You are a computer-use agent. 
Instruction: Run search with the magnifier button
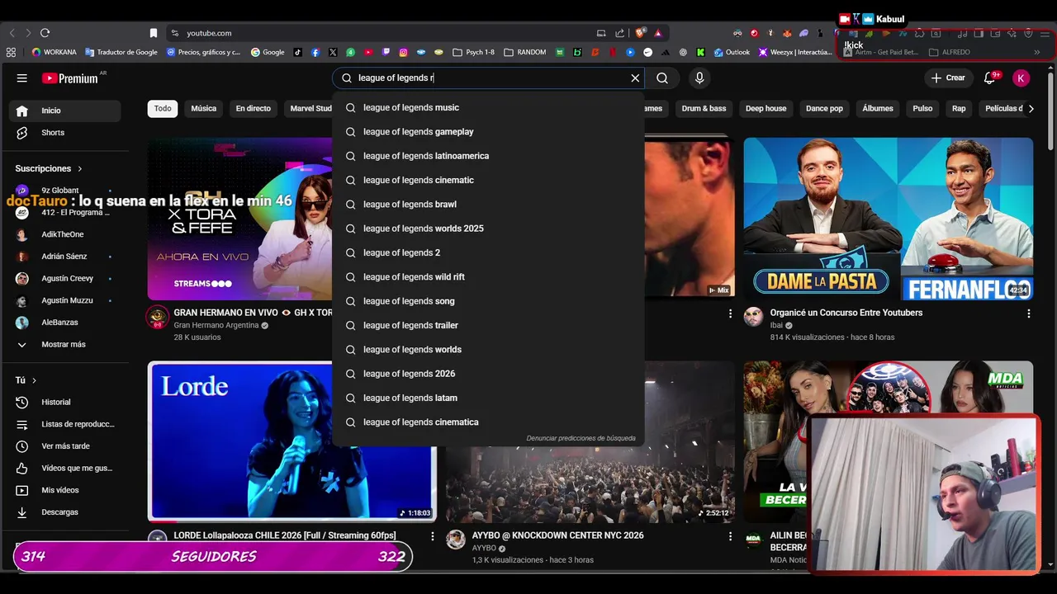point(662,78)
